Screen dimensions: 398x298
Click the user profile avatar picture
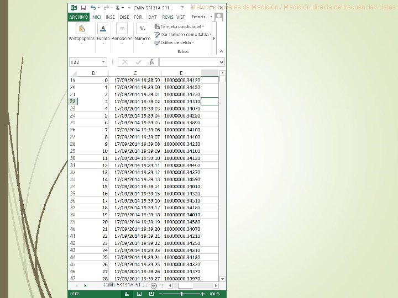pyautogui.click(x=219, y=17)
